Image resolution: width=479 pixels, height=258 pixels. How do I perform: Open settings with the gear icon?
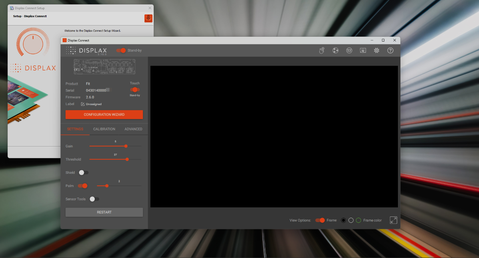pos(376,50)
